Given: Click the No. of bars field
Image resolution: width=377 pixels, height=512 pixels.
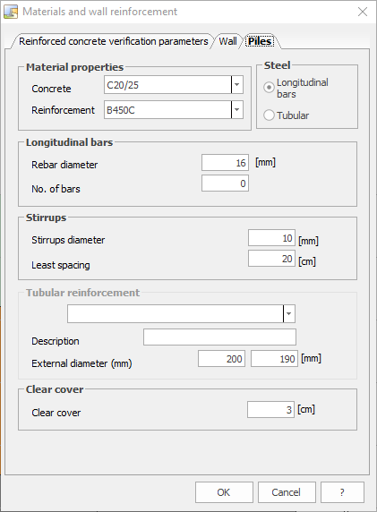Looking at the screenshot, I should 225,183.
